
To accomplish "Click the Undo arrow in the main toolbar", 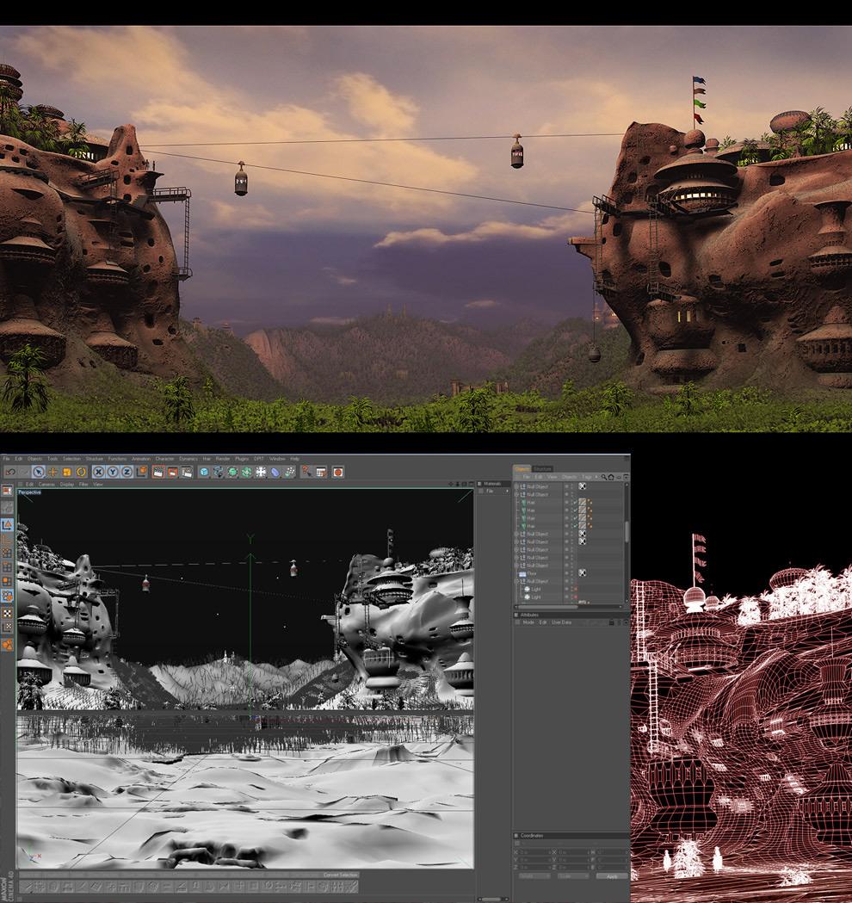I will click(10, 472).
